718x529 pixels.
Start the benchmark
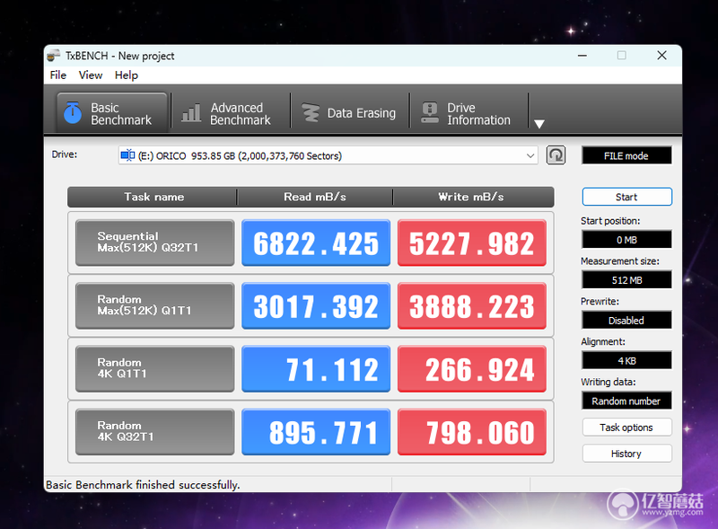coord(626,197)
